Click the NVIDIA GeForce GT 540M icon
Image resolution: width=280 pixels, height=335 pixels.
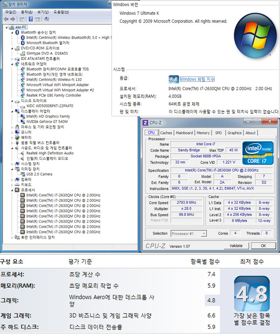[22, 122]
